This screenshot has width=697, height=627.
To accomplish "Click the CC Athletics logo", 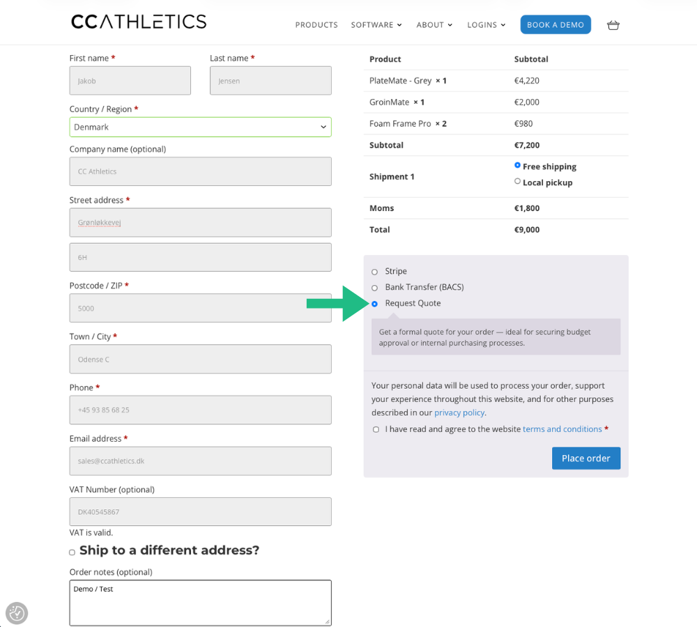I will [139, 22].
